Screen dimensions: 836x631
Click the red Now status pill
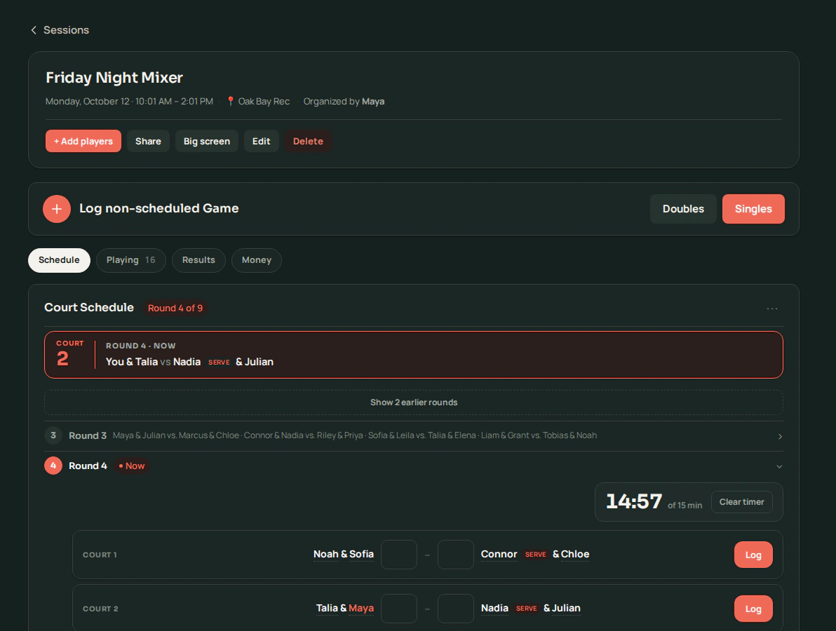pos(132,466)
